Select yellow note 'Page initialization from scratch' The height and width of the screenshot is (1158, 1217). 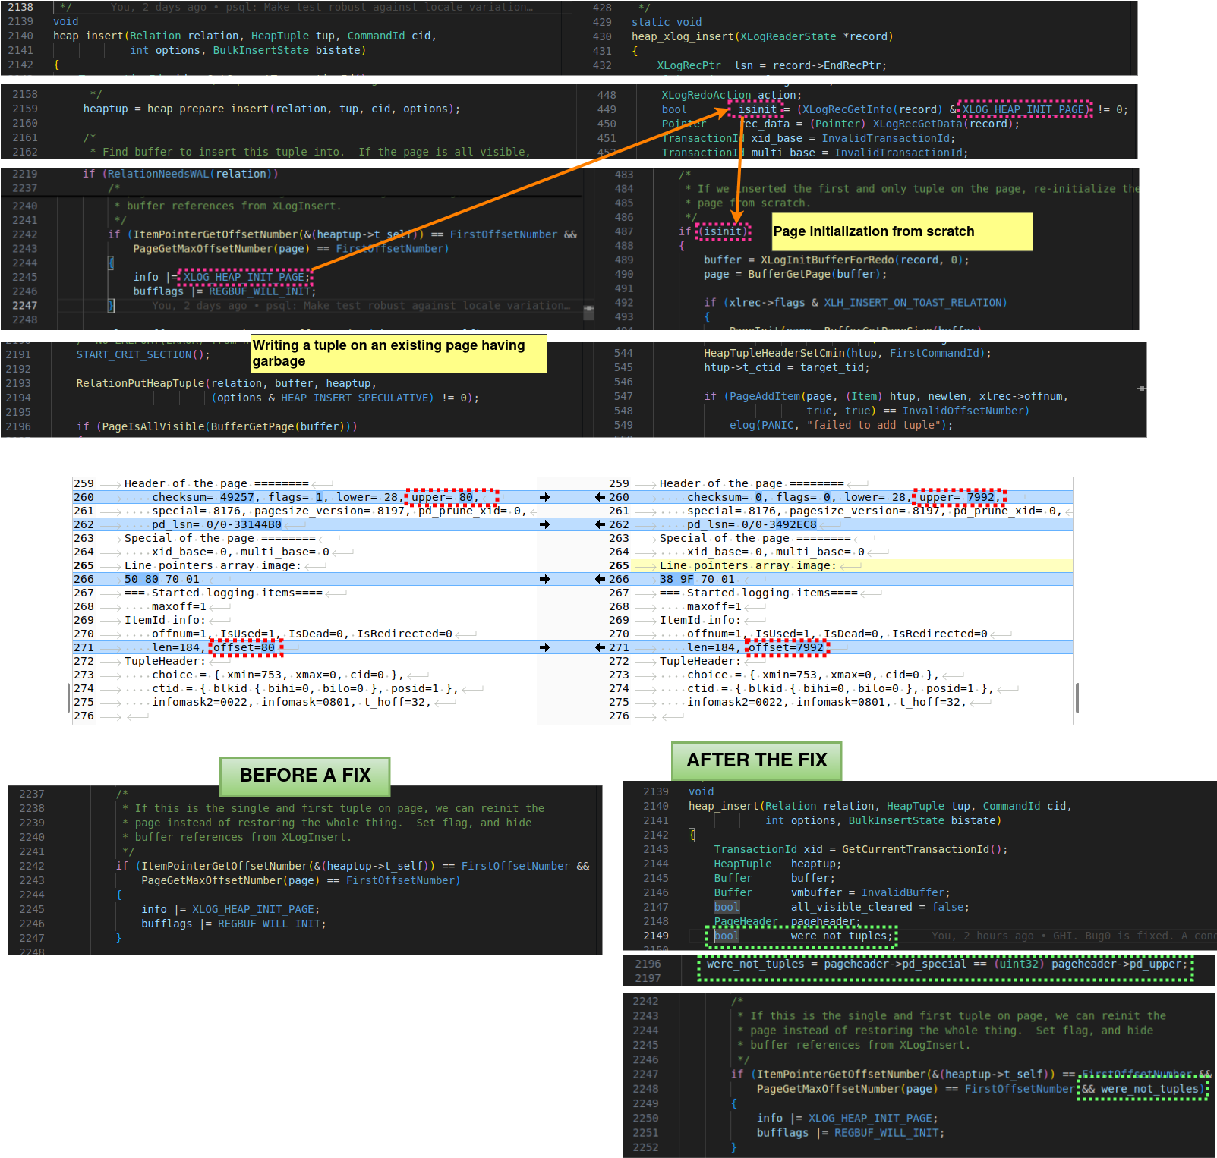point(901,231)
